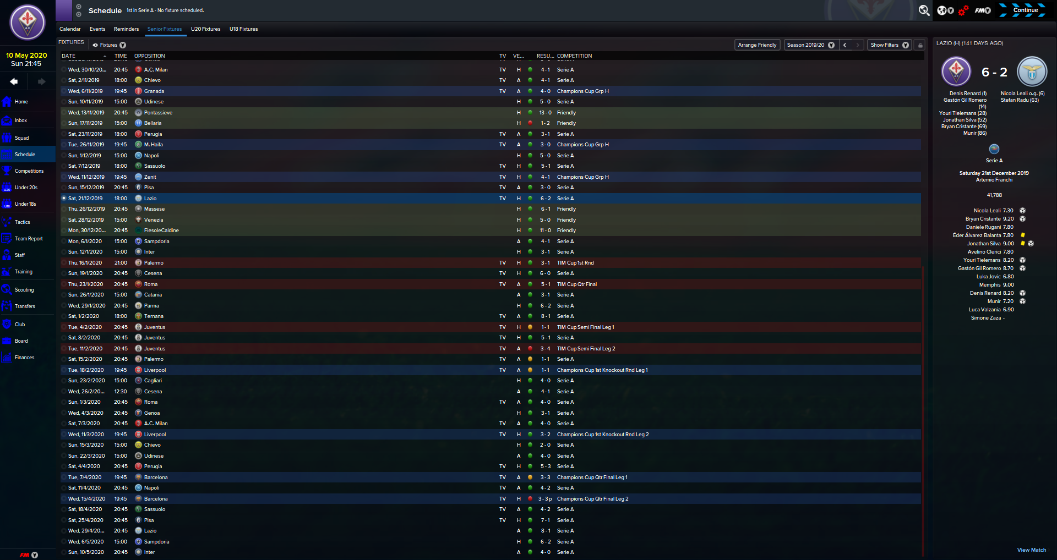Click the Serie A competition logo
1057x560 pixels.
pos(994,149)
